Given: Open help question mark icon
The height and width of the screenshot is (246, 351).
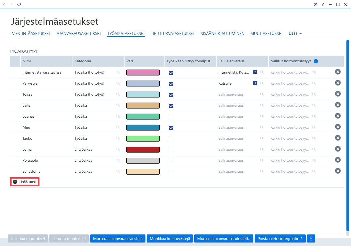Looking at the screenshot, I should coord(323,4).
